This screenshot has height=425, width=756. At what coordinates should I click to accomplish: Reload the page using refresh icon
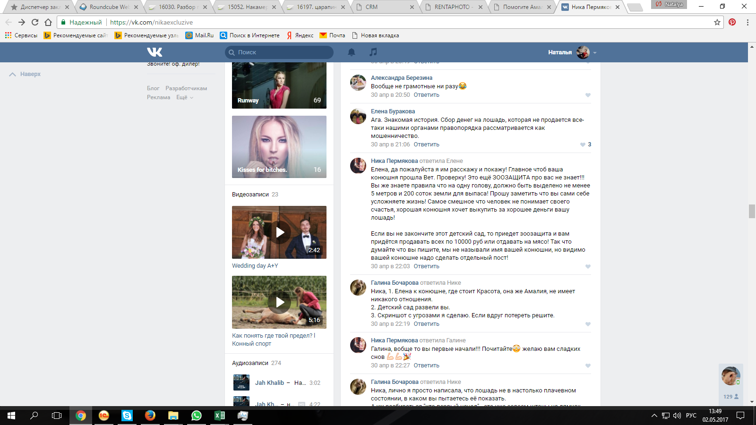click(35, 22)
